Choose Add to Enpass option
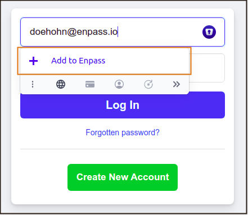This screenshot has width=248, height=215. coord(78,61)
